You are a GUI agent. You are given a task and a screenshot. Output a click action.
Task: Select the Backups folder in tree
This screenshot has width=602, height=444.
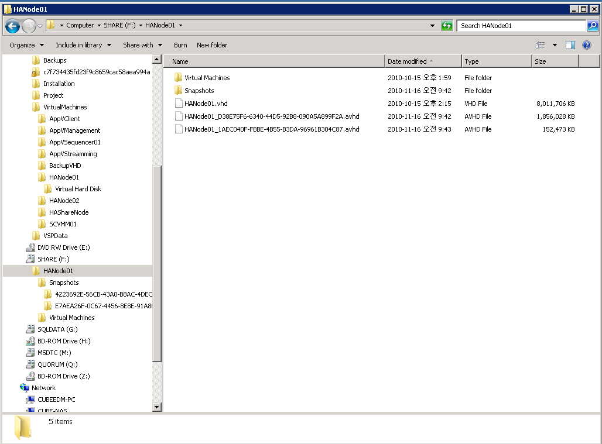tap(54, 60)
